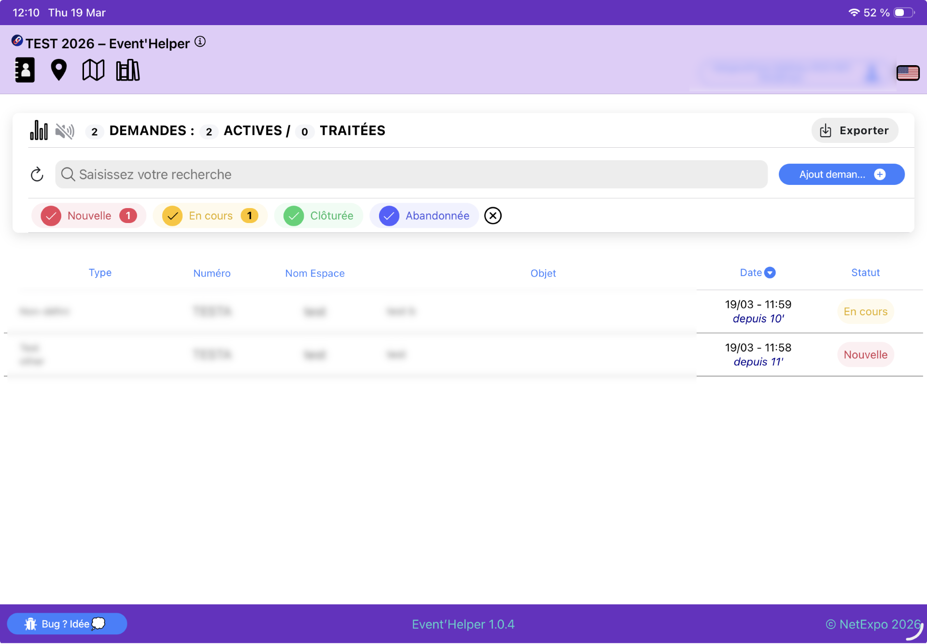Show the statistics bar chart icon
927x644 pixels.
39,130
